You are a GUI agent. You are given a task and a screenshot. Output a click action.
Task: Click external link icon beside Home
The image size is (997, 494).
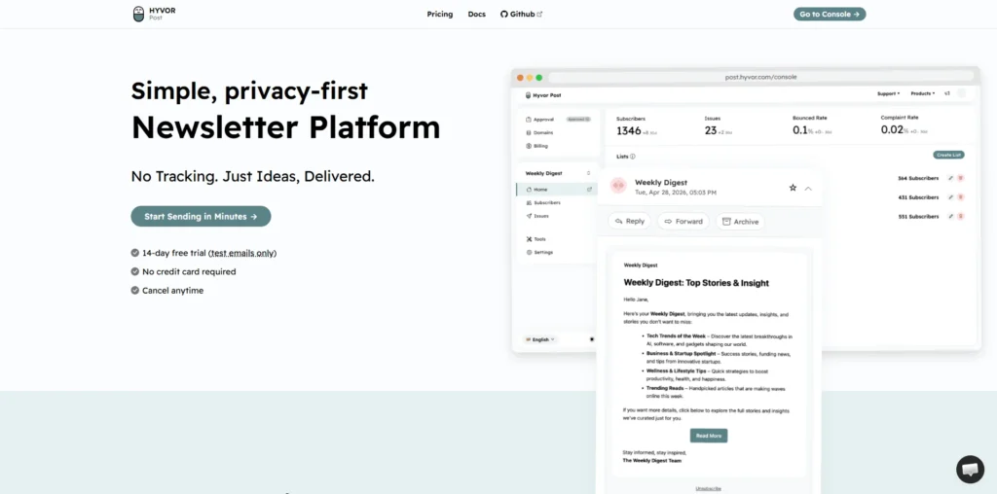[x=589, y=190]
